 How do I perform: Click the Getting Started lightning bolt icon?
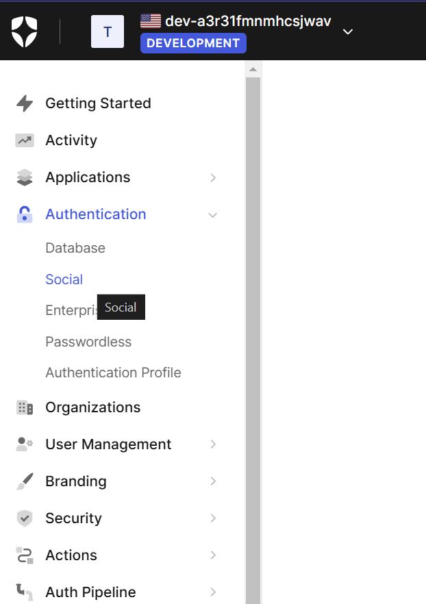pyautogui.click(x=25, y=103)
